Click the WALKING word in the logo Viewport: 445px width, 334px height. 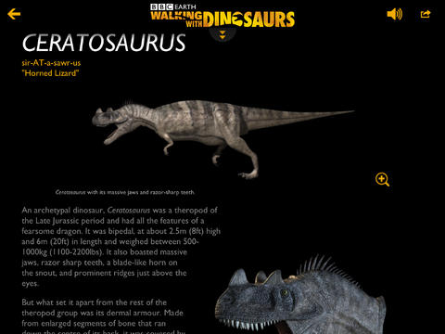click(176, 16)
